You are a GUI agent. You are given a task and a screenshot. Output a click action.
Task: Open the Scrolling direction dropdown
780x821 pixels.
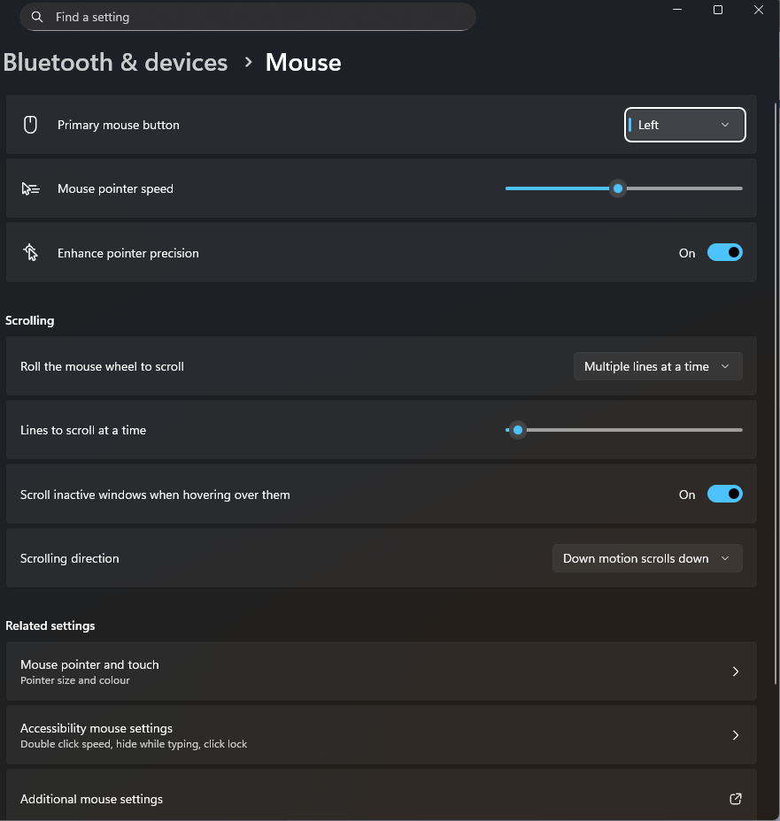(x=646, y=558)
